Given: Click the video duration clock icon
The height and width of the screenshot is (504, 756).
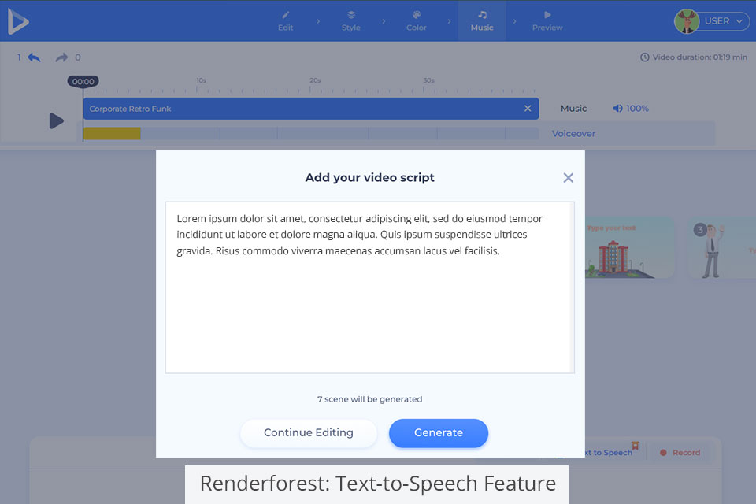Looking at the screenshot, I should click(x=645, y=57).
